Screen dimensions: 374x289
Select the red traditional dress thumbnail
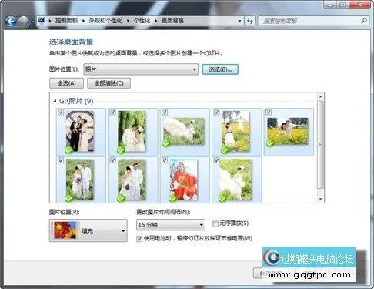coord(184,180)
